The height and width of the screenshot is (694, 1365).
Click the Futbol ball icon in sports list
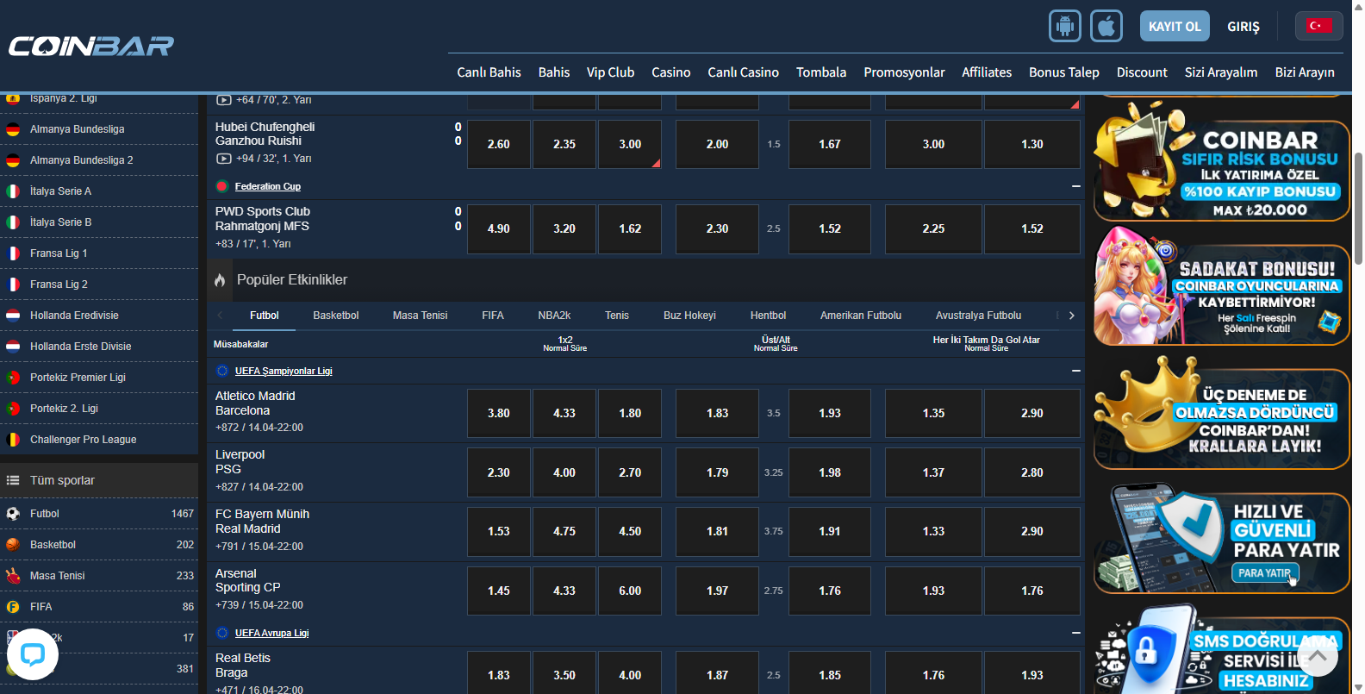(x=13, y=514)
